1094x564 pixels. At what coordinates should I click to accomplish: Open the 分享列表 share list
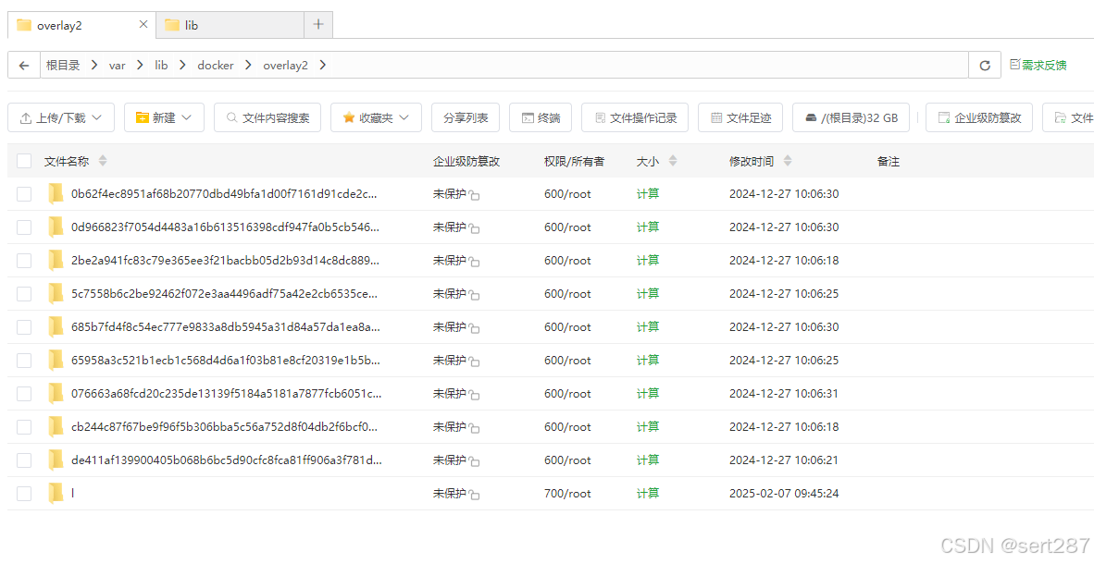click(x=466, y=117)
